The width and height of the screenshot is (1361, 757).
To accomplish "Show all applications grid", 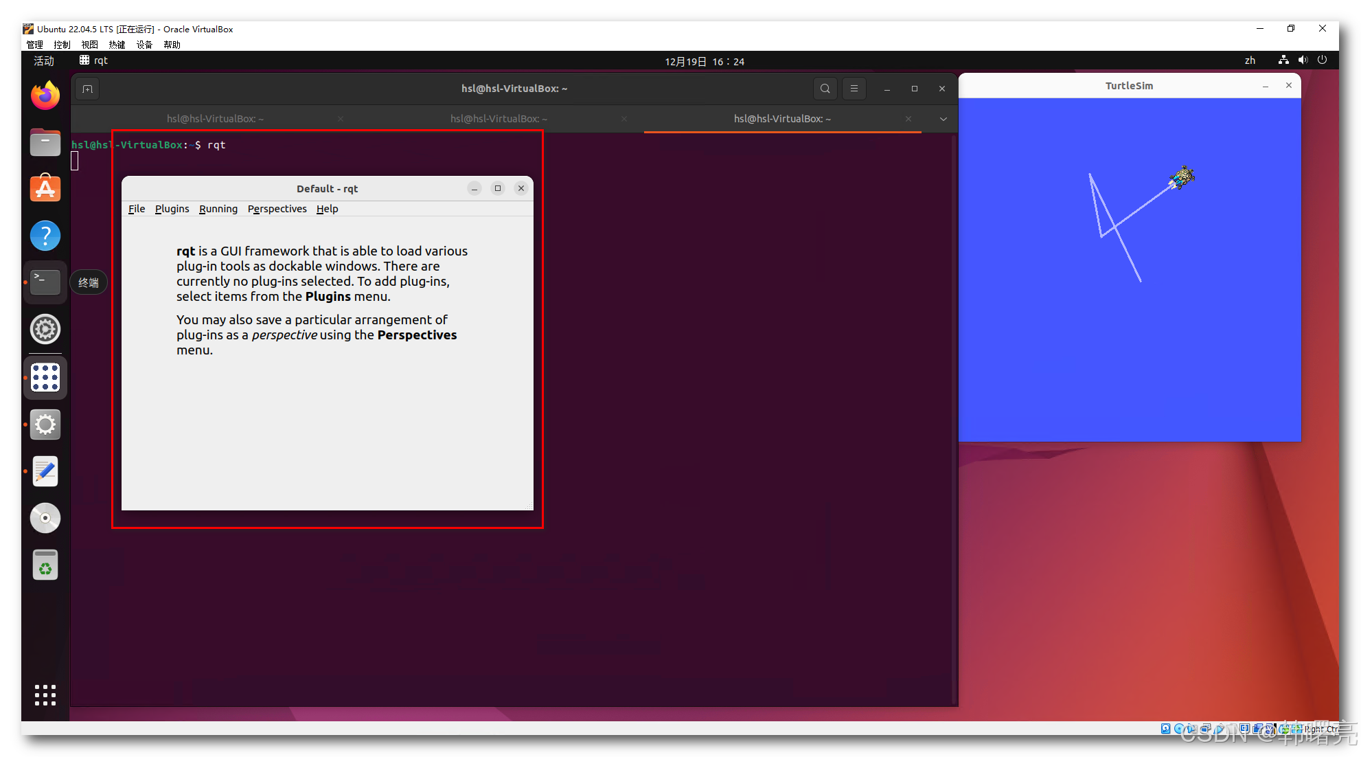I will (45, 694).
